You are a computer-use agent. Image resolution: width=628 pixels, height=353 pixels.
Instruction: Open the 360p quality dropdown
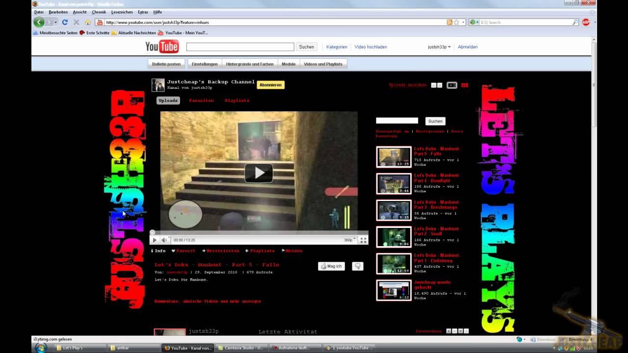point(350,240)
